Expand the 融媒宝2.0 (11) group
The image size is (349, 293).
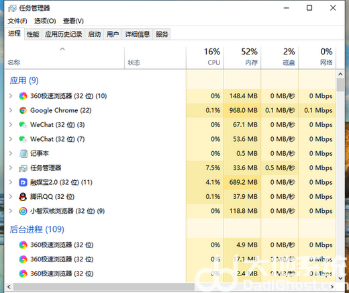(11, 182)
